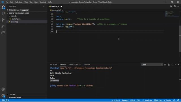Open the View menu
This screenshot has width=181, height=102.
click(x=26, y=2)
